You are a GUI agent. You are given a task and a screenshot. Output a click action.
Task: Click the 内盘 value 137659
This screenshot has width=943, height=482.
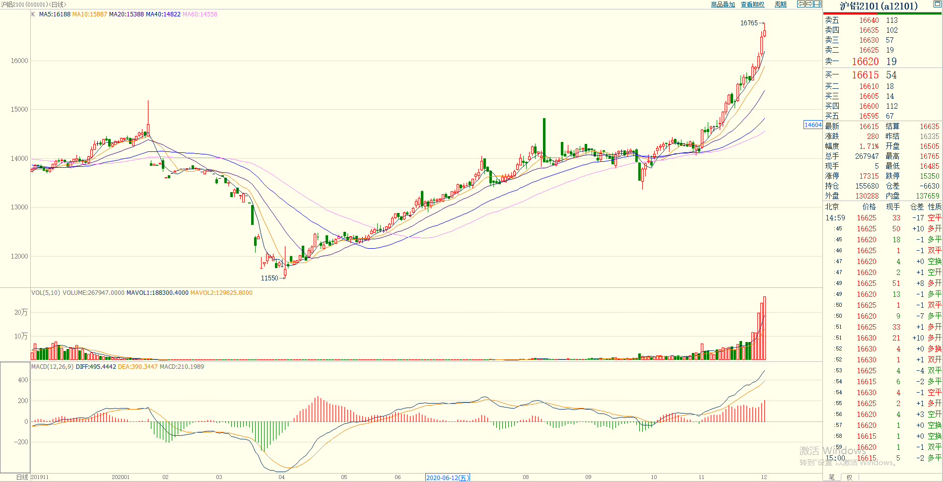click(927, 196)
